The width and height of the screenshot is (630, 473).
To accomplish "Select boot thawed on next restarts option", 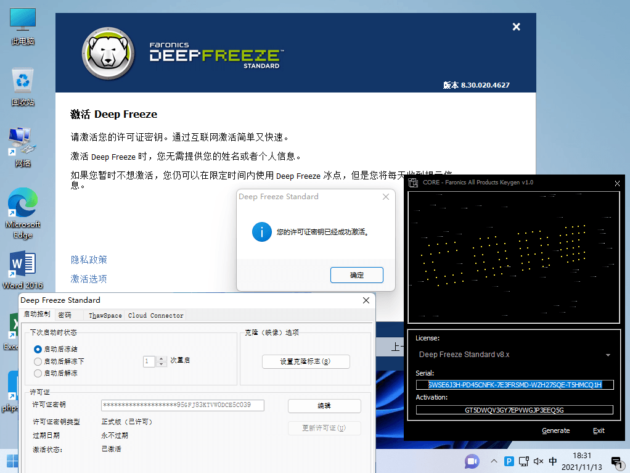I will click(x=38, y=361).
